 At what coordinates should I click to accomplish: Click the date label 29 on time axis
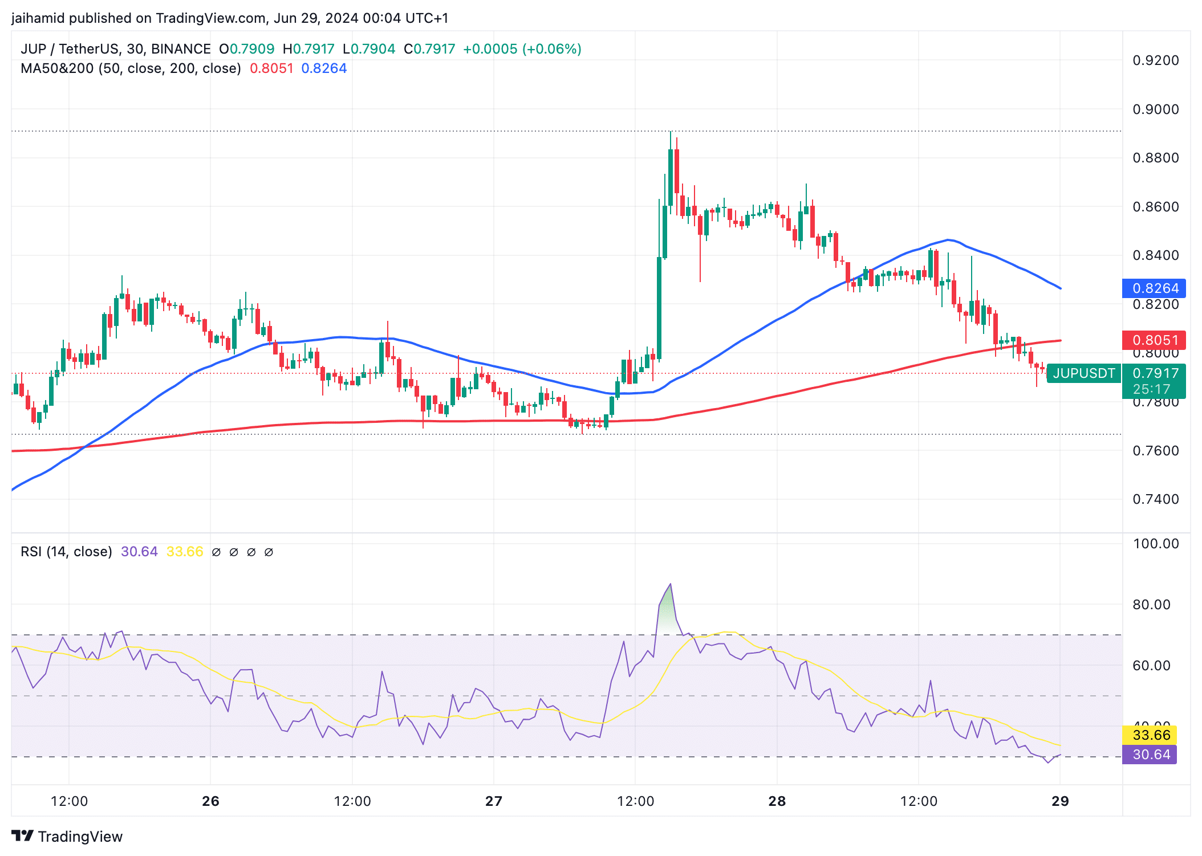[1060, 801]
